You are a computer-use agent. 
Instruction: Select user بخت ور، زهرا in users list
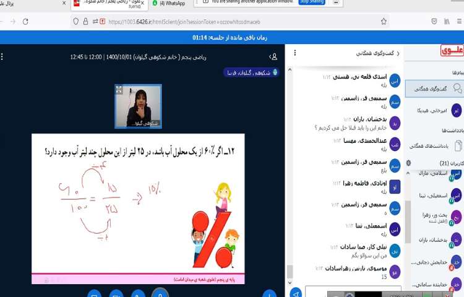click(x=438, y=217)
